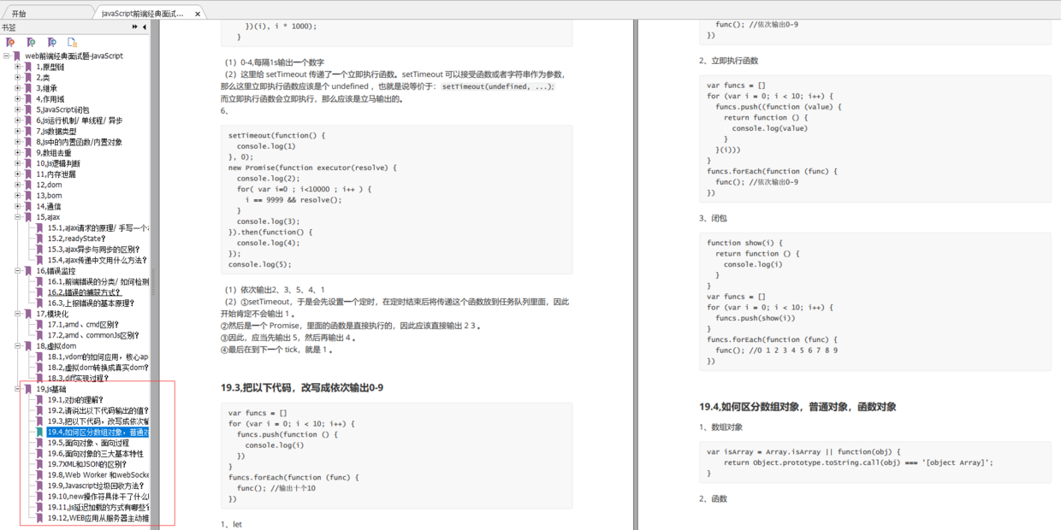Collapse the 19,js基础 bookmark node
The width and height of the screenshot is (1061, 530).
click(x=17, y=389)
